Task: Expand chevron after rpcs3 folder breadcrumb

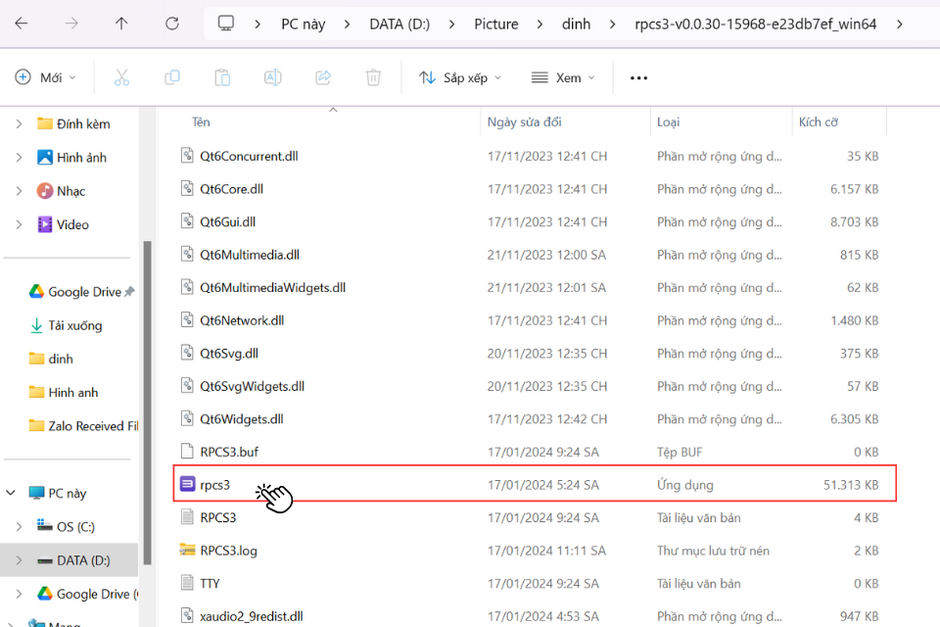Action: [900, 24]
